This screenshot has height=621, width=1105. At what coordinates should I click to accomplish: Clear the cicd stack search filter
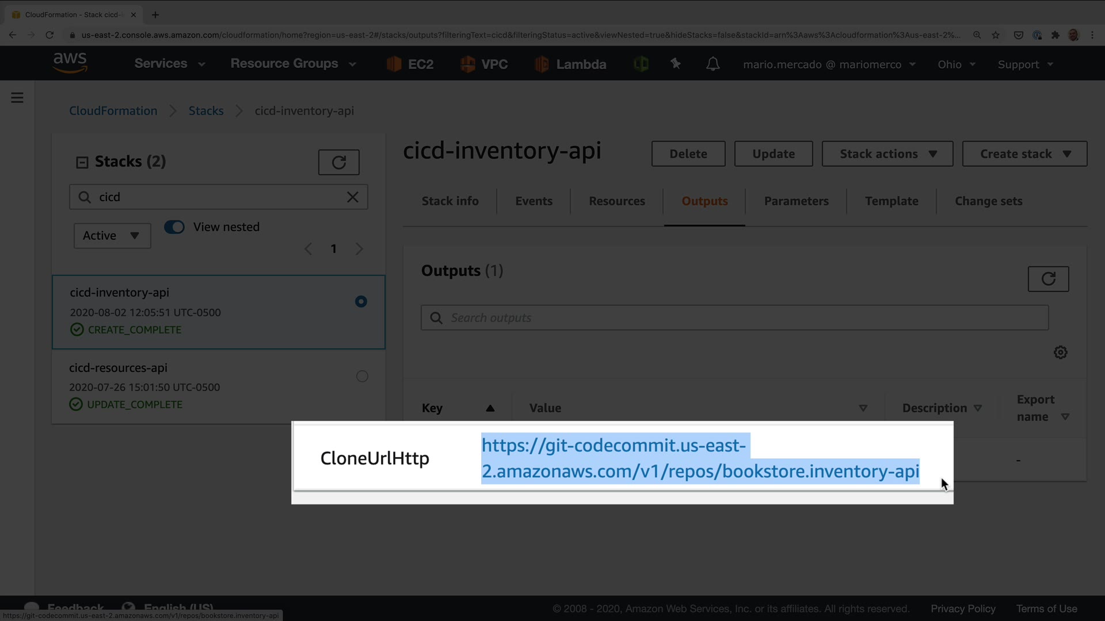coord(353,197)
